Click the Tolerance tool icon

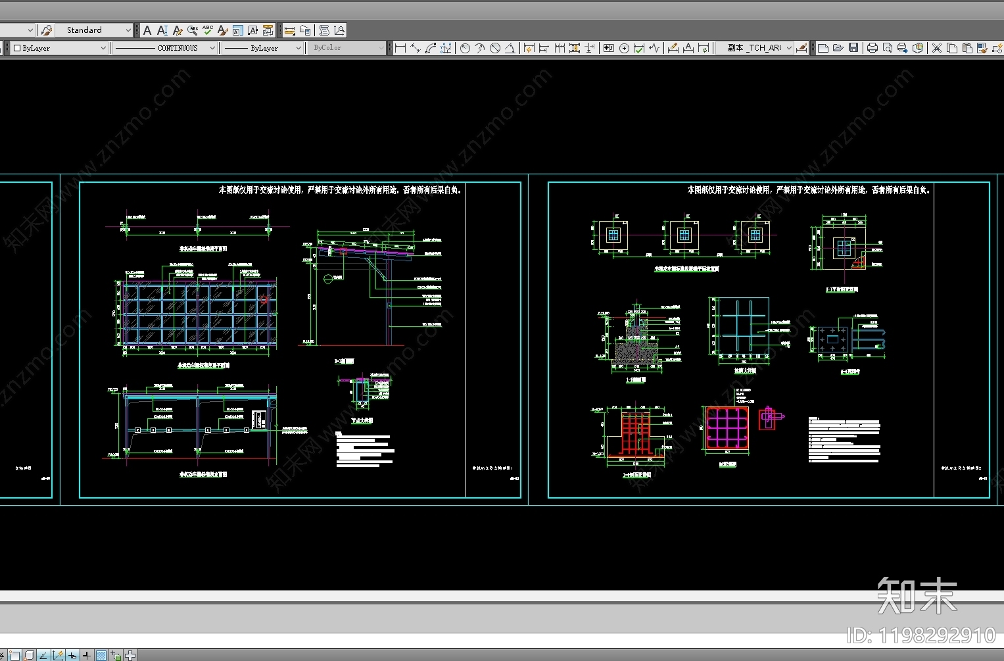608,48
